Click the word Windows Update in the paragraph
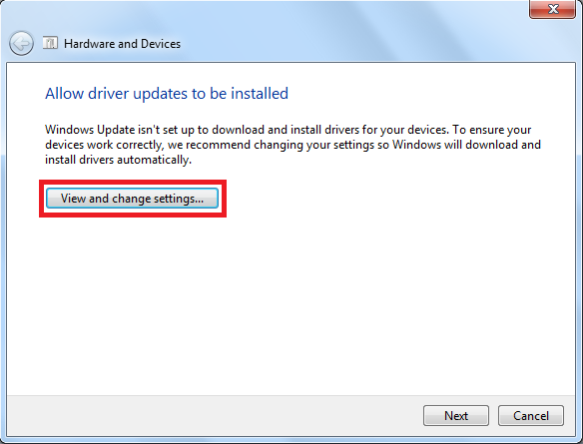The height and width of the screenshot is (444, 583). click(x=90, y=130)
